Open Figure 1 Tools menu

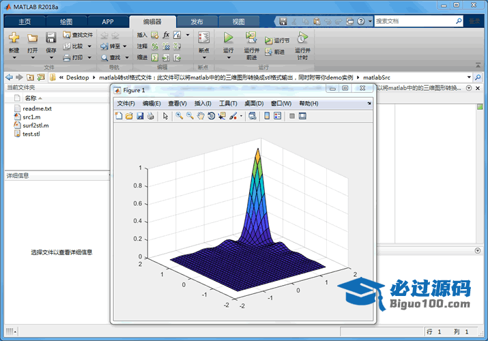coord(228,104)
